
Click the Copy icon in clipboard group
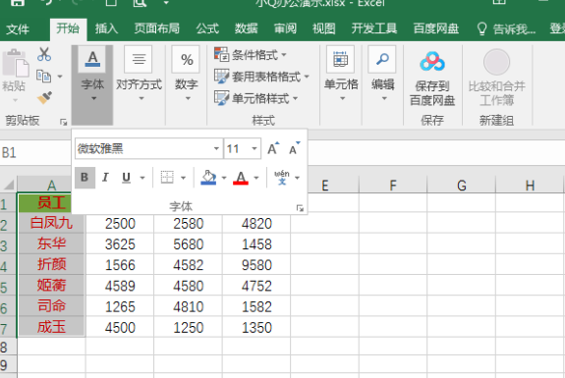point(43,77)
